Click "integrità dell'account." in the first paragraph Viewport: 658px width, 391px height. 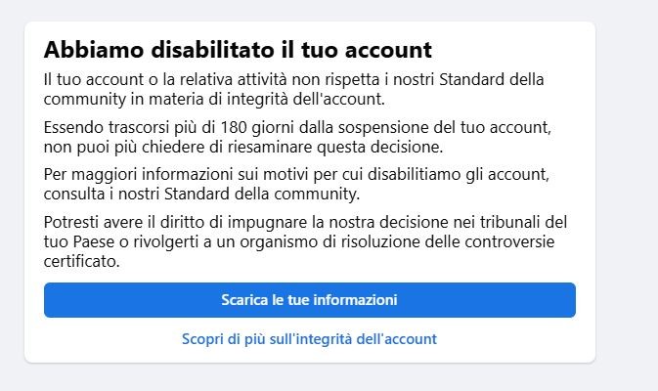pyautogui.click(x=305, y=100)
